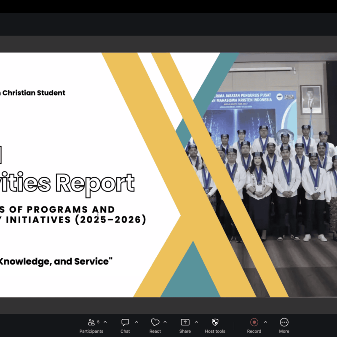Click the "Host tools" text label
The image size is (337, 337).
[x=215, y=331]
